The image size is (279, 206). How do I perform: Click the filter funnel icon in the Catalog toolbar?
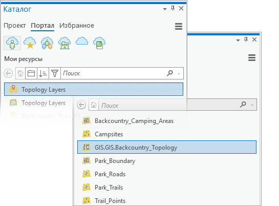55,73
